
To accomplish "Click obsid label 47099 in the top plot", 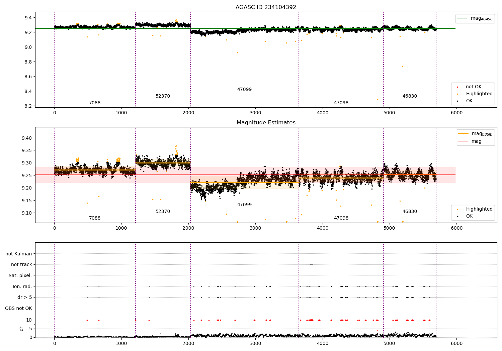I will (244, 90).
